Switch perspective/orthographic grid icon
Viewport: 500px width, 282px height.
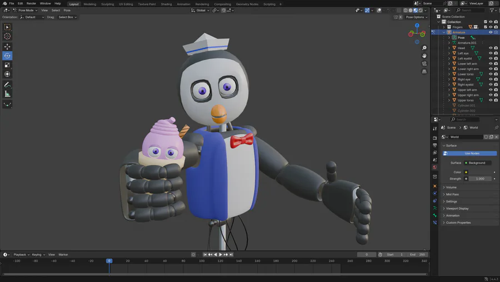pyautogui.click(x=424, y=72)
